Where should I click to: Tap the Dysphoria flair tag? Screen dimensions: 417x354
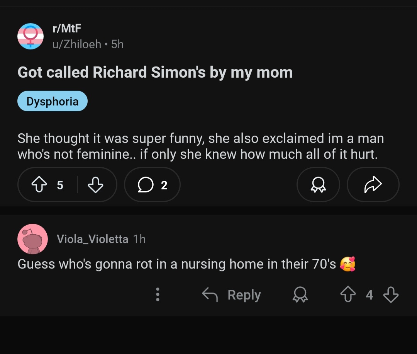click(53, 101)
